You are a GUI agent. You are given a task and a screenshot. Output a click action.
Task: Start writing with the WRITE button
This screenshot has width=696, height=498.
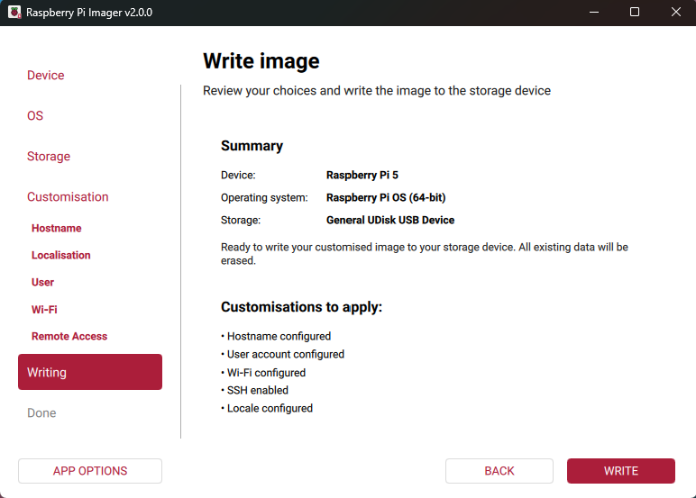click(x=620, y=471)
